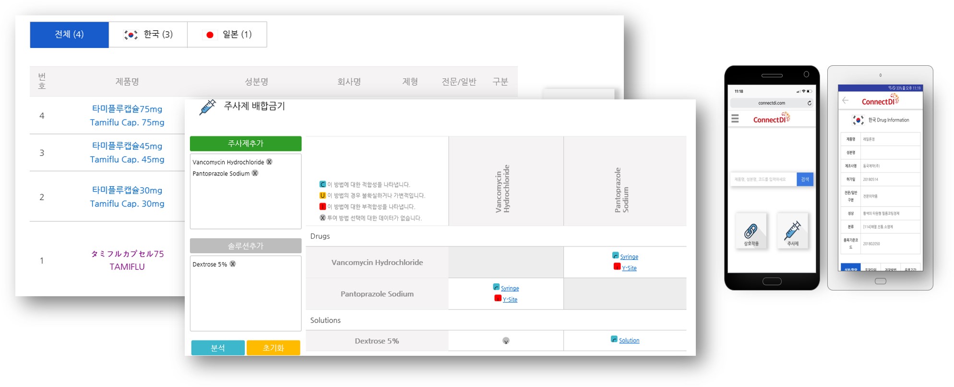
Task: Remove Vancomycin Hydrochloride from injection list
Action: pos(270,162)
